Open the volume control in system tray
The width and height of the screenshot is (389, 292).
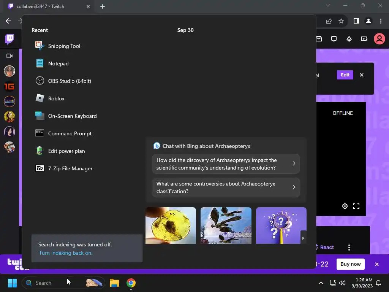tap(342, 283)
